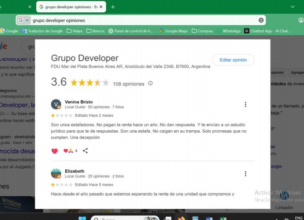Close the grupo developer opiniones tab
Viewport: 304px width, 220px height.
tap(101, 7)
